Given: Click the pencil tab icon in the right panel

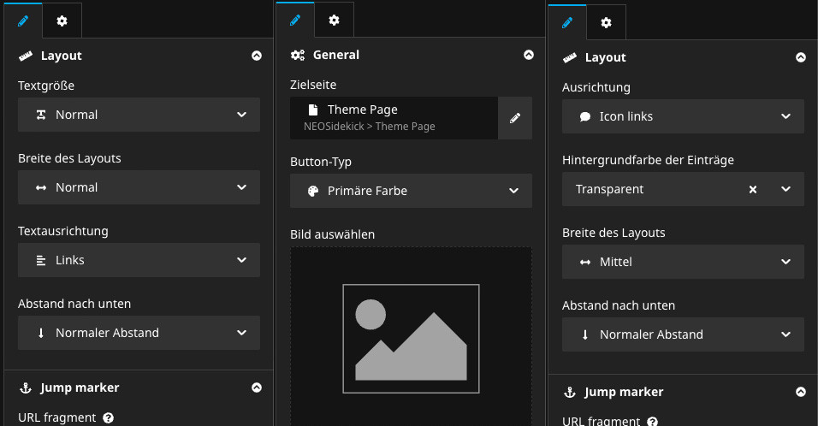Looking at the screenshot, I should [x=567, y=22].
